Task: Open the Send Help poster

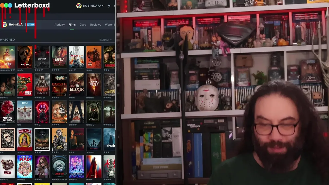Action: (x=59, y=57)
